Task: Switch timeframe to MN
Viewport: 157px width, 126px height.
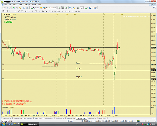Action: point(79,11)
